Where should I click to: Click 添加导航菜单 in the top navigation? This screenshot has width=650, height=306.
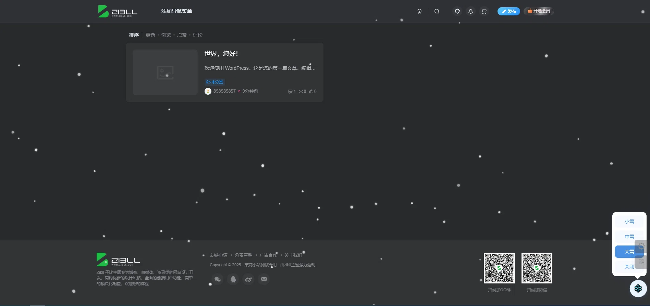pyautogui.click(x=176, y=11)
